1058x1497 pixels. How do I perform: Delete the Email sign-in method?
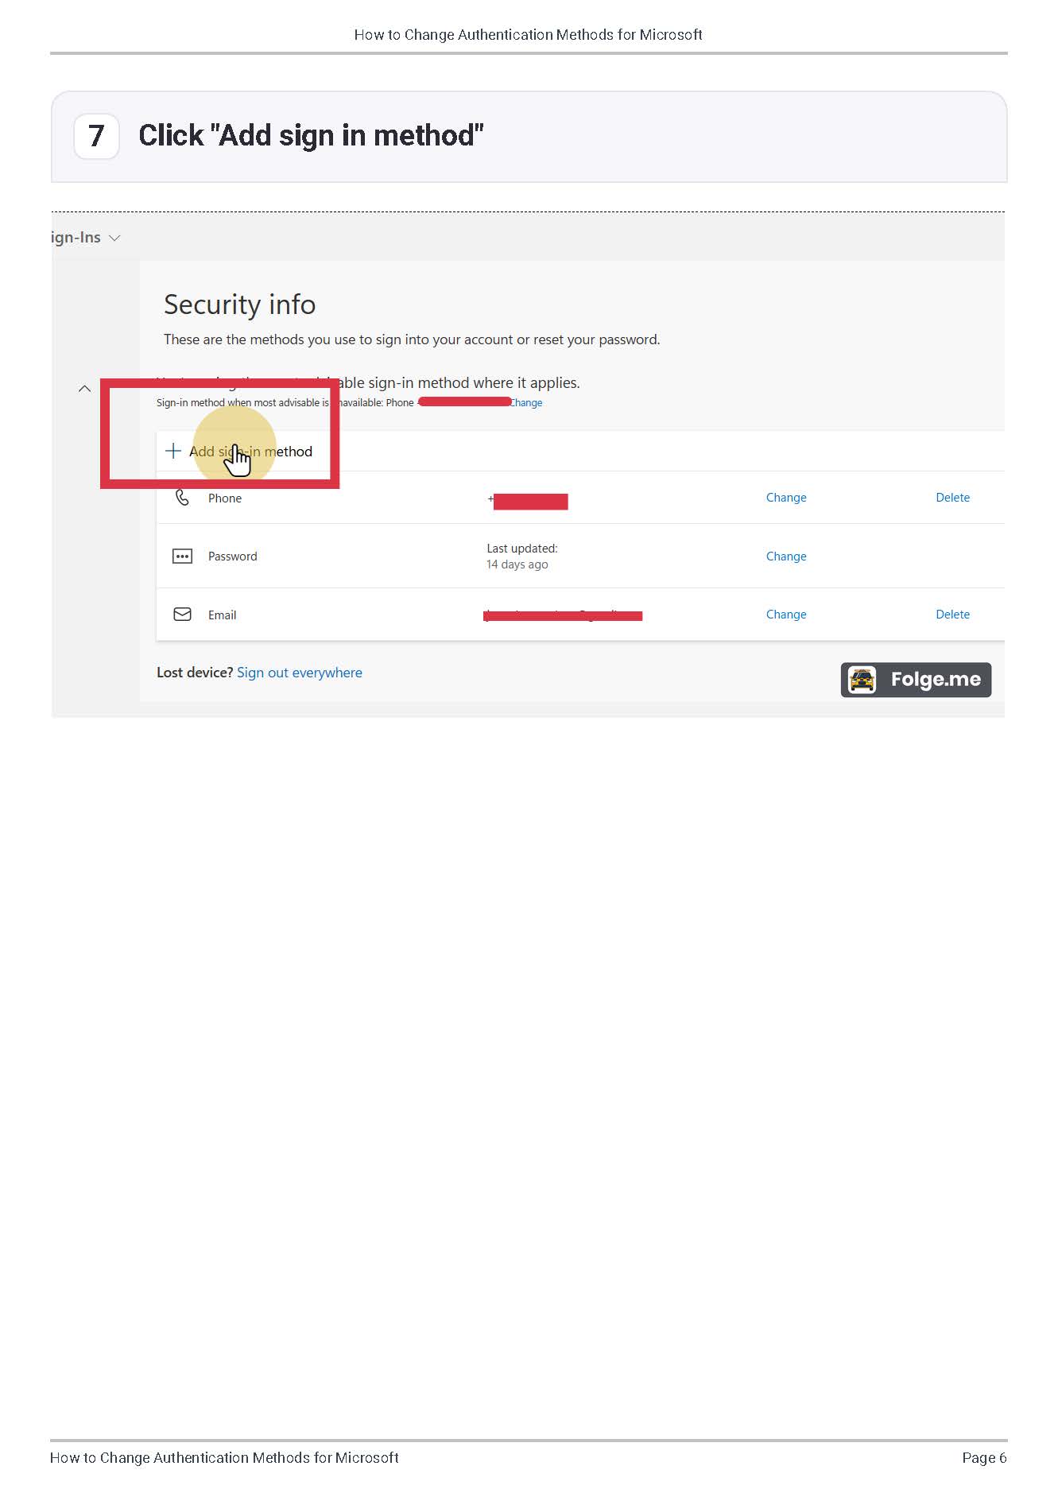coord(952,615)
